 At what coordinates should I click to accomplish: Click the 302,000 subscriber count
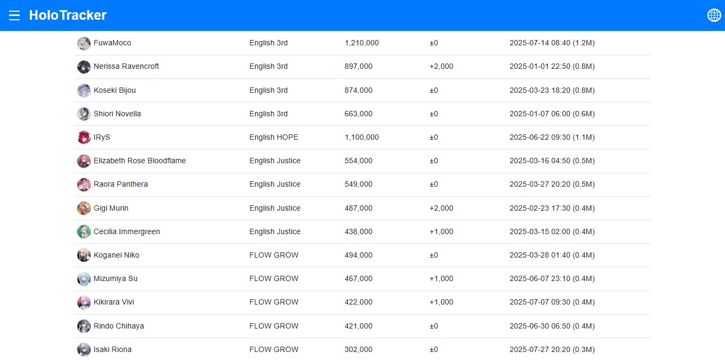pos(358,349)
